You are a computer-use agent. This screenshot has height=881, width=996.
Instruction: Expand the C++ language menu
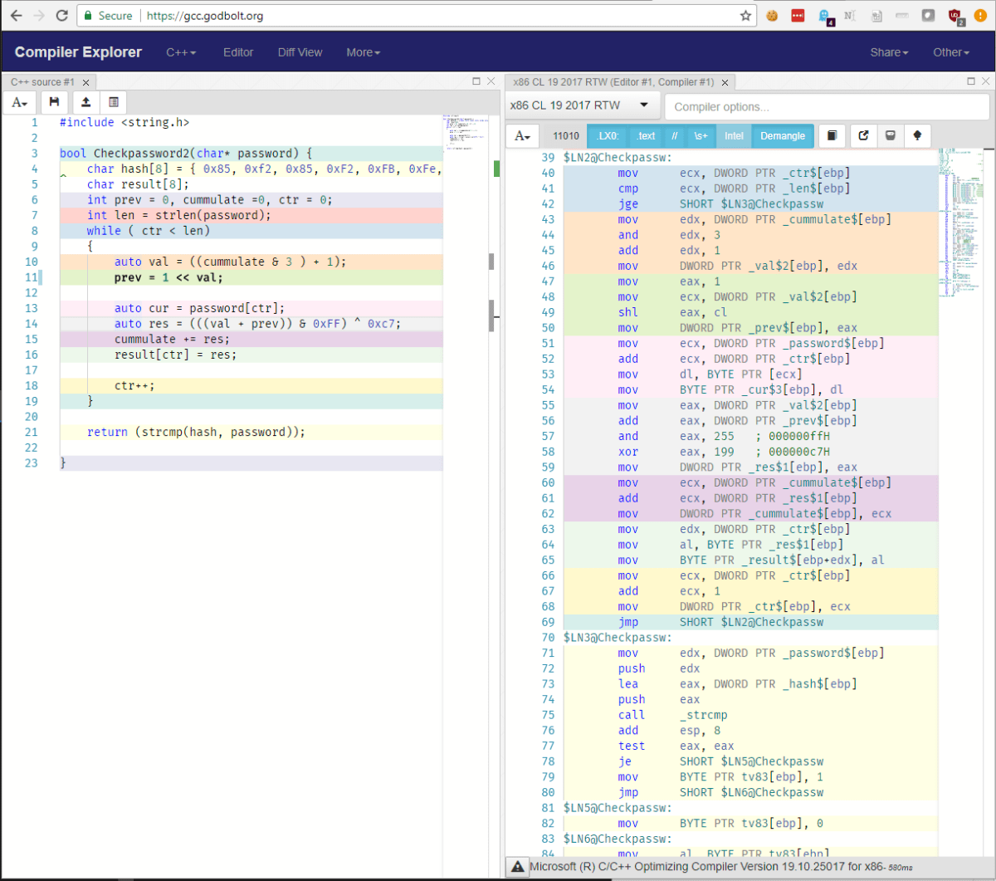181,52
